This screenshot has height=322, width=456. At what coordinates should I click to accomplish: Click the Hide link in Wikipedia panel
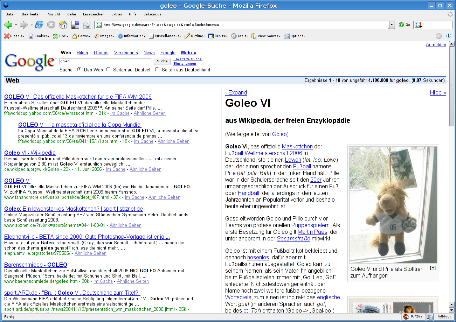click(x=438, y=93)
